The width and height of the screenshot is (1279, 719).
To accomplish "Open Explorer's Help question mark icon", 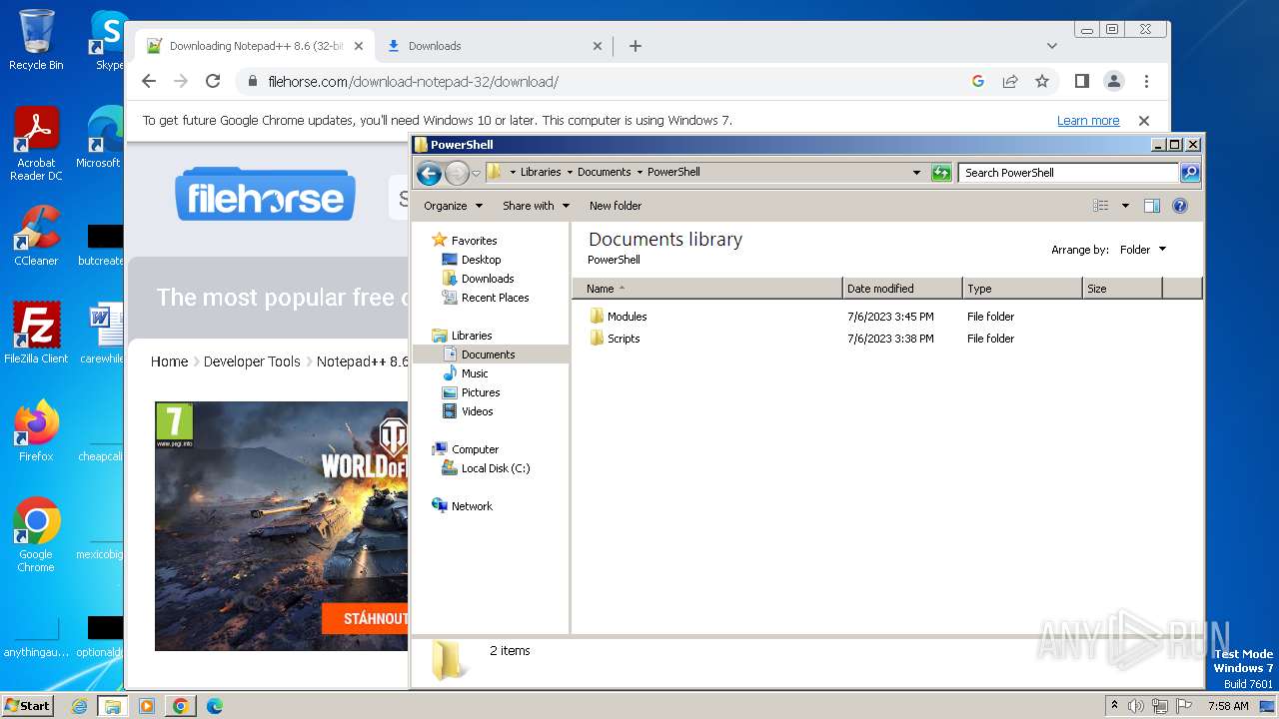I will point(1179,206).
